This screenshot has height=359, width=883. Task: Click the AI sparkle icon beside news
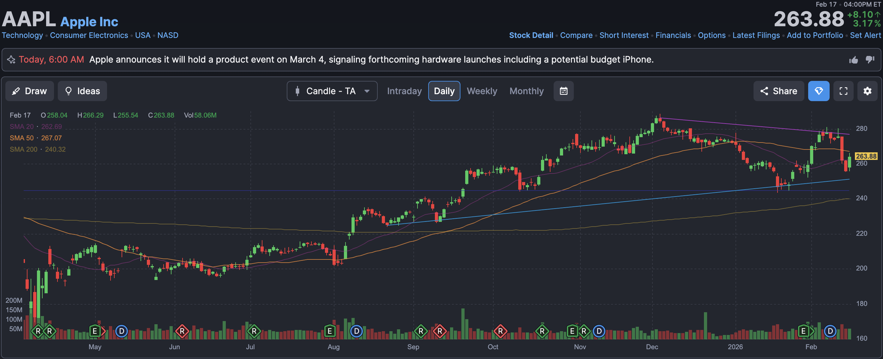click(x=11, y=60)
